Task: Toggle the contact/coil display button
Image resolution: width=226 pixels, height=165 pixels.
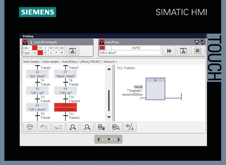Action: [x=130, y=127]
